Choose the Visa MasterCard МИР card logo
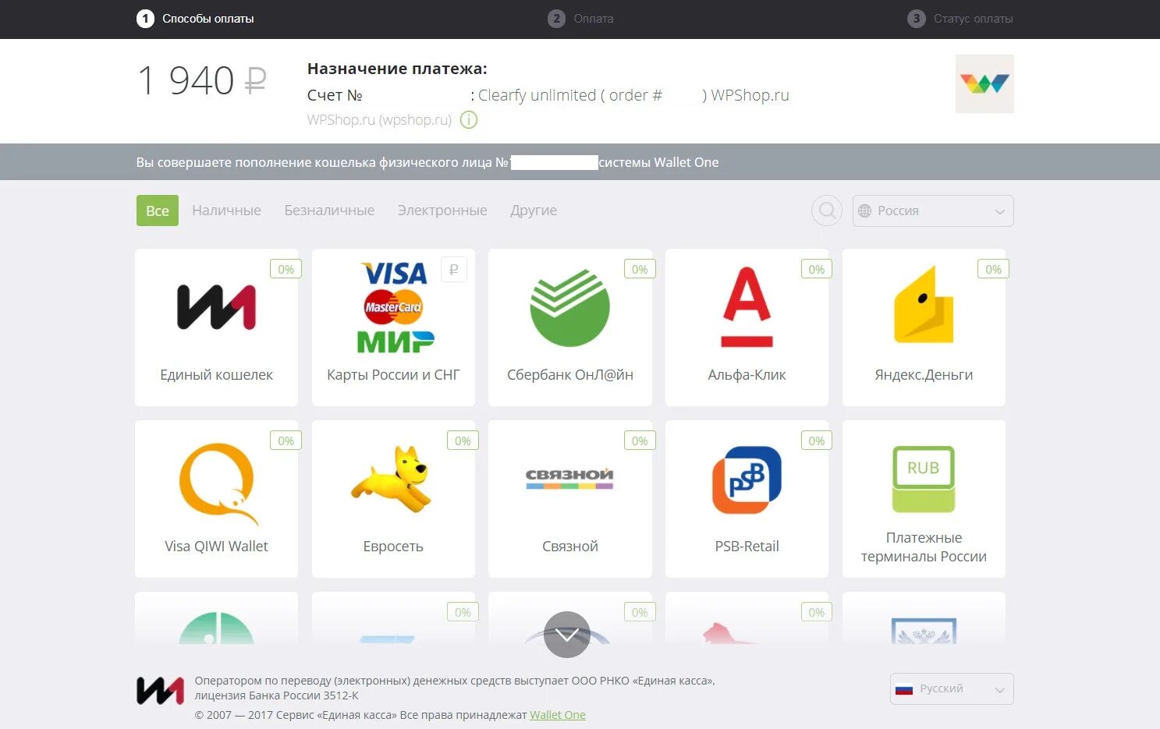This screenshot has height=729, width=1160. [x=395, y=307]
